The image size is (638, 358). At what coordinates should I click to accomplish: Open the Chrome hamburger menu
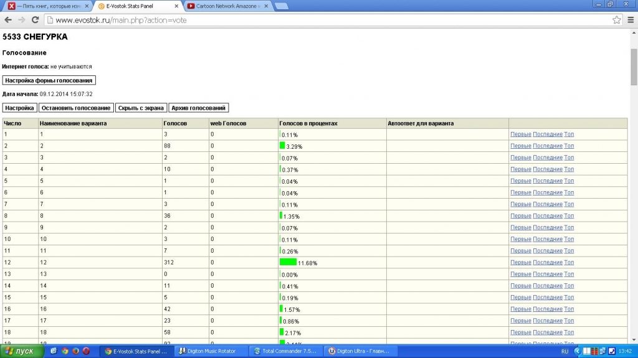pyautogui.click(x=630, y=20)
